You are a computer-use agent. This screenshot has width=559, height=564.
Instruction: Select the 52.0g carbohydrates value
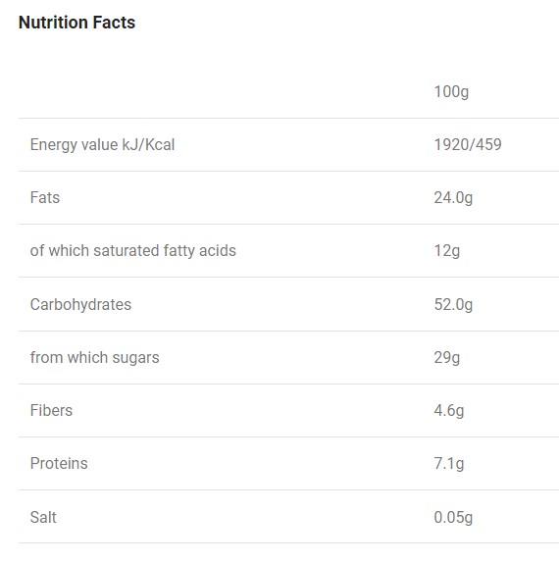pos(453,305)
